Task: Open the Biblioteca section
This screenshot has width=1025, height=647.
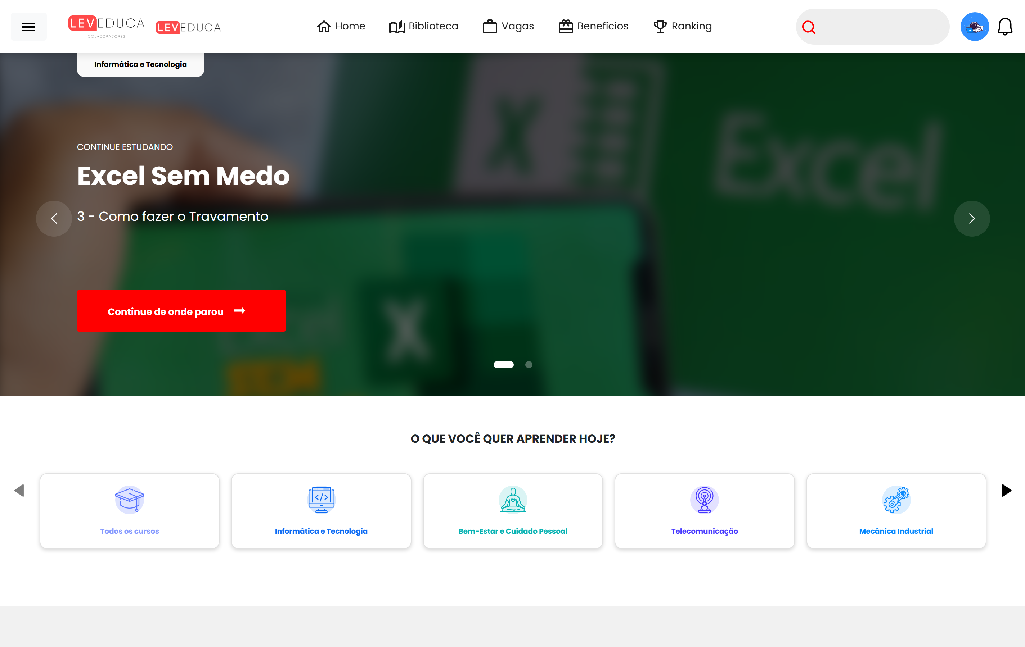Action: point(423,26)
